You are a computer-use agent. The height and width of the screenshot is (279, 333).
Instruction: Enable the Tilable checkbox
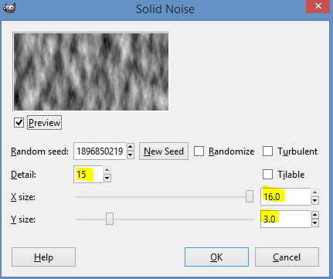pos(267,175)
